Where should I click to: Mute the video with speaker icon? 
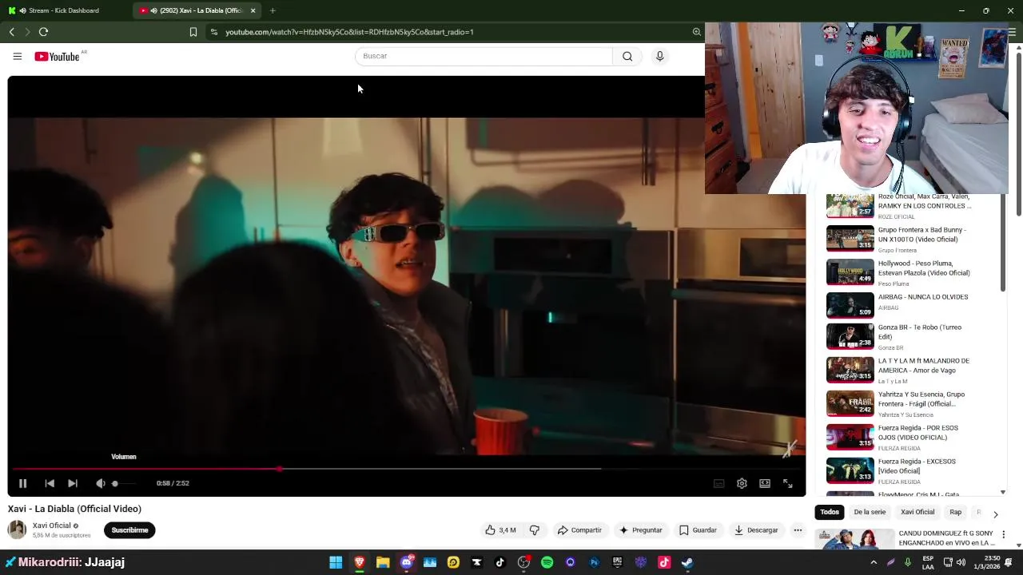tap(100, 483)
